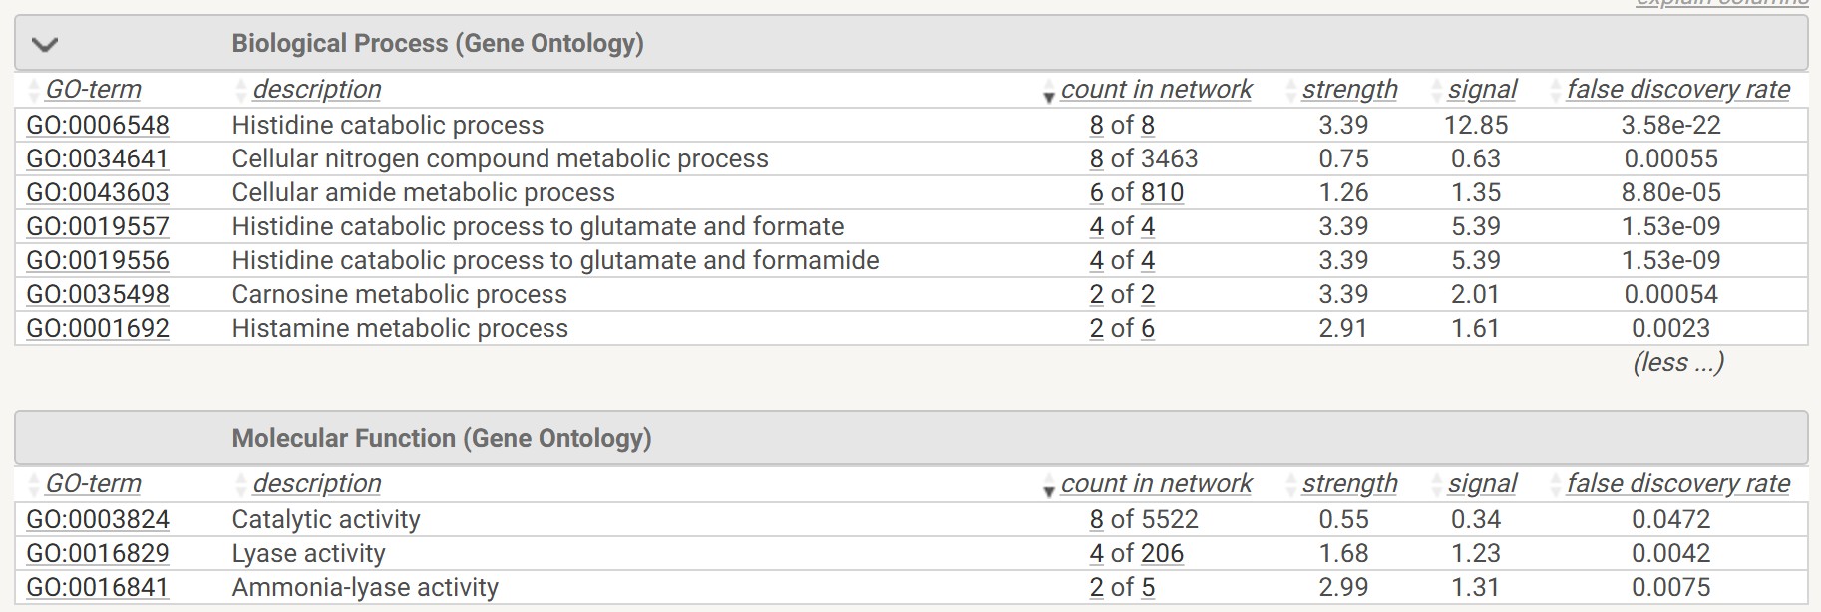Collapse the Biological Process section chevron
Image resolution: width=1821 pixels, height=612 pixels.
coord(45,44)
